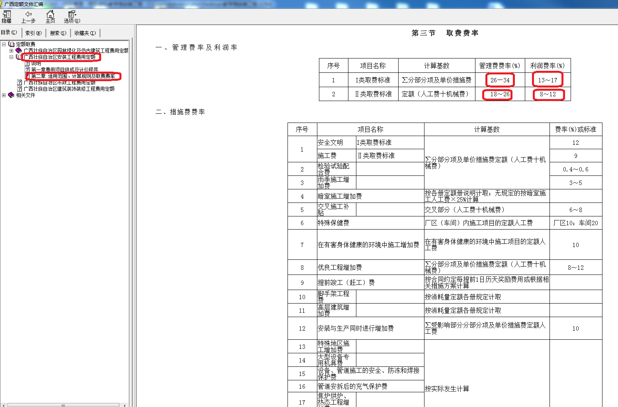Image resolution: width=618 pixels, height=407 pixels.
Task: Click the question-page icon beside 说明
Action: tap(27, 63)
